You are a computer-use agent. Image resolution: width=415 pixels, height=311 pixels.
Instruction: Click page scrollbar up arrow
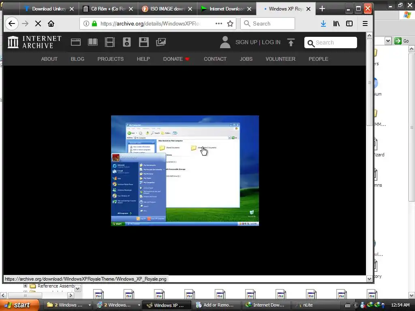point(370,36)
